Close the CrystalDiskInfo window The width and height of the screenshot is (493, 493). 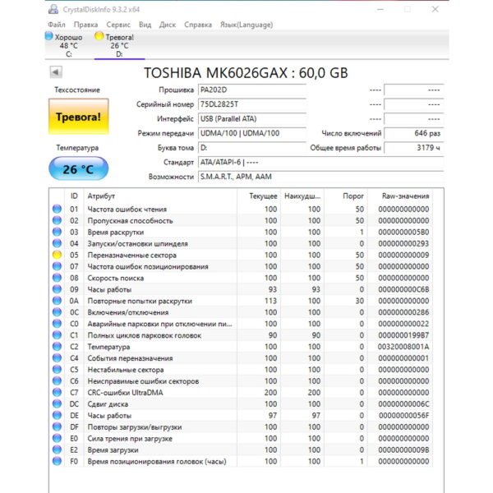(435, 9)
